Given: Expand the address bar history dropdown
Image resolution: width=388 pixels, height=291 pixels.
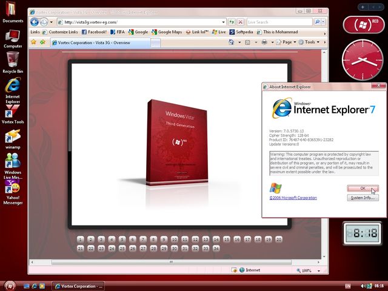Looking at the screenshot, I should pos(224,22).
